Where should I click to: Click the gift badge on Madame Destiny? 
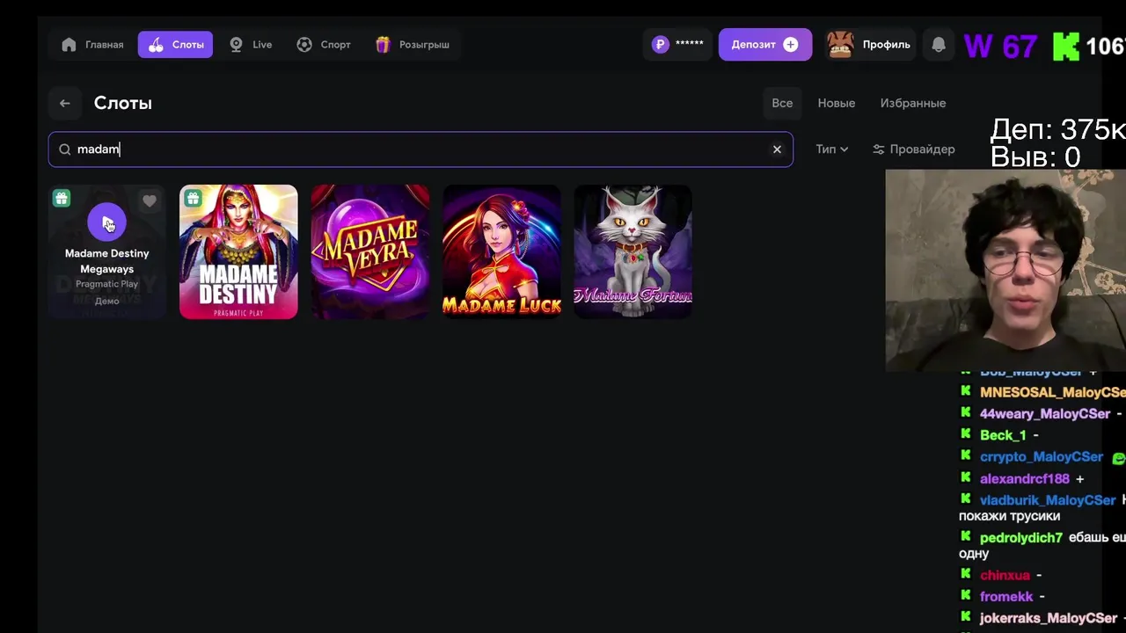click(x=193, y=199)
